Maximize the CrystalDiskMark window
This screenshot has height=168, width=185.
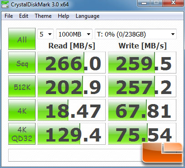click(x=156, y=3)
